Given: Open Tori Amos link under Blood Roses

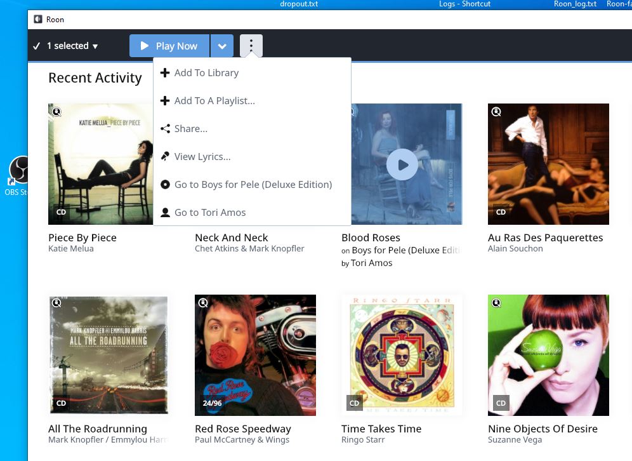Looking at the screenshot, I should point(371,263).
